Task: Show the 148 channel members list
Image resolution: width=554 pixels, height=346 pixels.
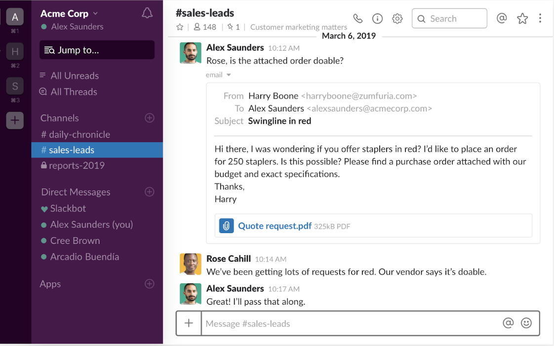Action: click(204, 27)
